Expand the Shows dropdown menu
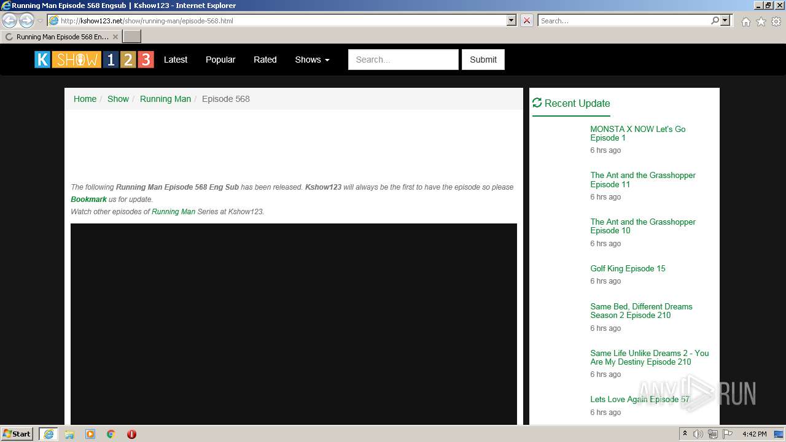Viewport: 786px width, 442px height. tap(312, 60)
